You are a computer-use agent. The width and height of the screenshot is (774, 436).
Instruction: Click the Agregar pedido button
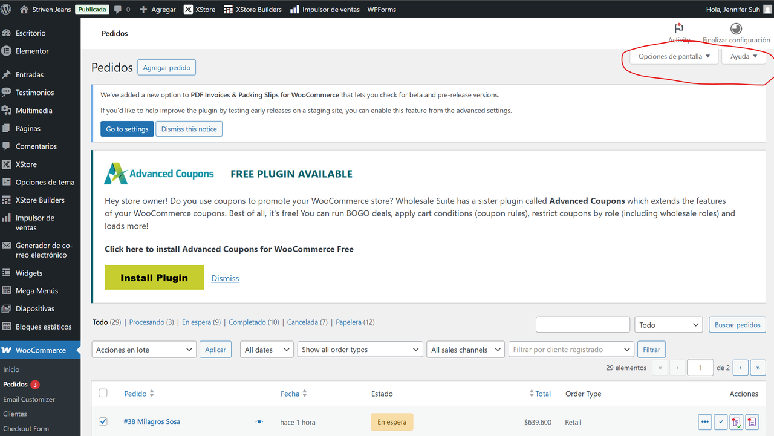pyautogui.click(x=167, y=68)
